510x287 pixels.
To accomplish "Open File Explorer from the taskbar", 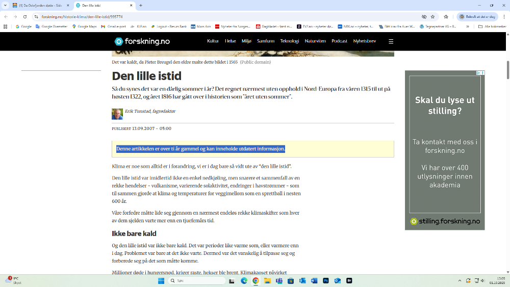I will (x=267, y=280).
